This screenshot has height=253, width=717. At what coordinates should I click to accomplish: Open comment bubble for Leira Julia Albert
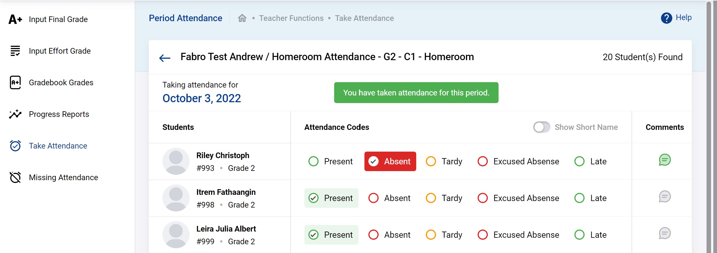[x=664, y=234]
